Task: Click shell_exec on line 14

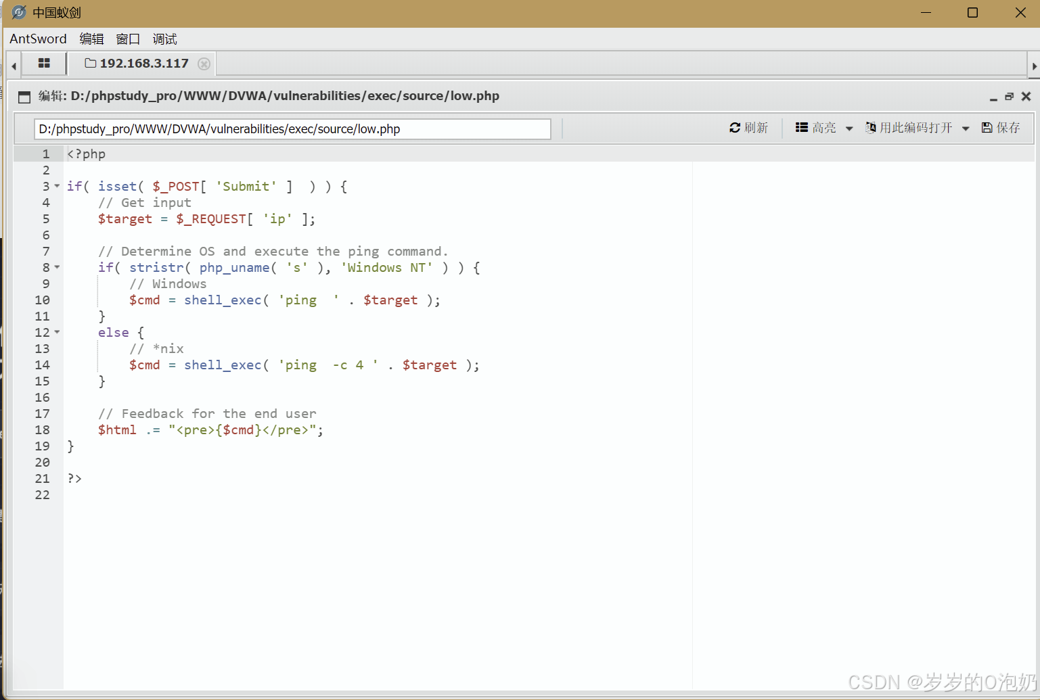Action: 223,365
